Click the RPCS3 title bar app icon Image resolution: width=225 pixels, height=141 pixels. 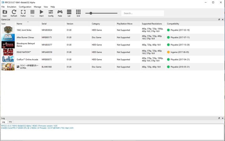[x=3, y=3]
